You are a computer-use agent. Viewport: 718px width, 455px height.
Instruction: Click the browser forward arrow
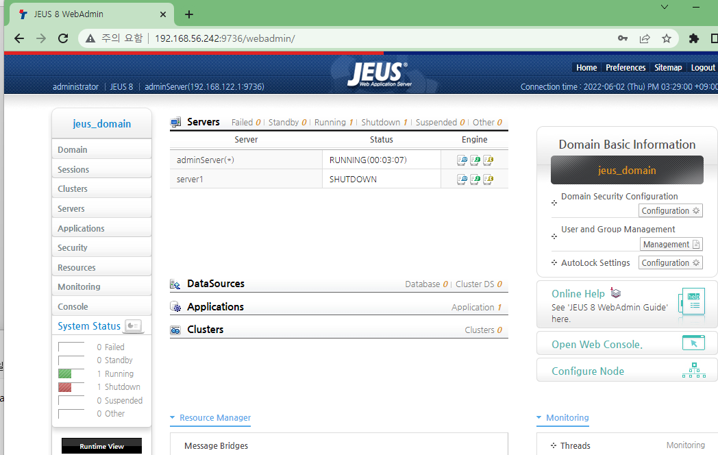click(41, 38)
